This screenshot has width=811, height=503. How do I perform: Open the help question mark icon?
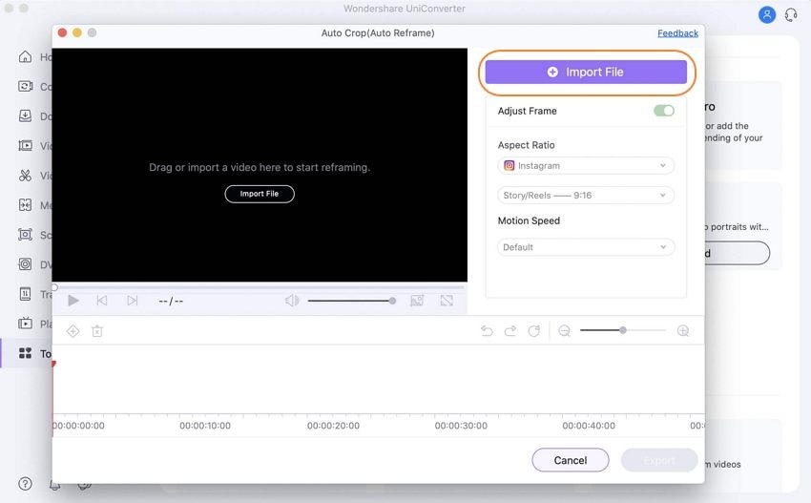[25, 483]
